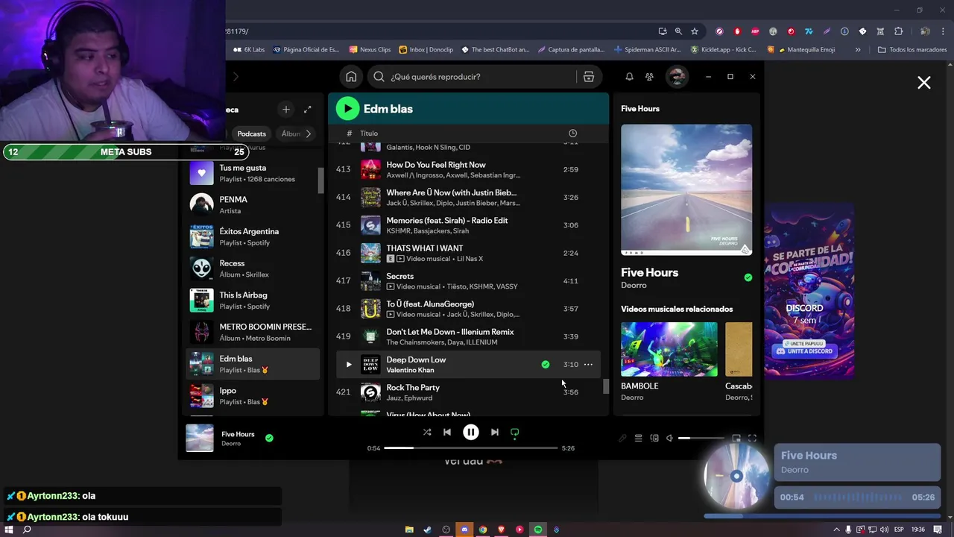Toggle repeat mode in player

514,433
